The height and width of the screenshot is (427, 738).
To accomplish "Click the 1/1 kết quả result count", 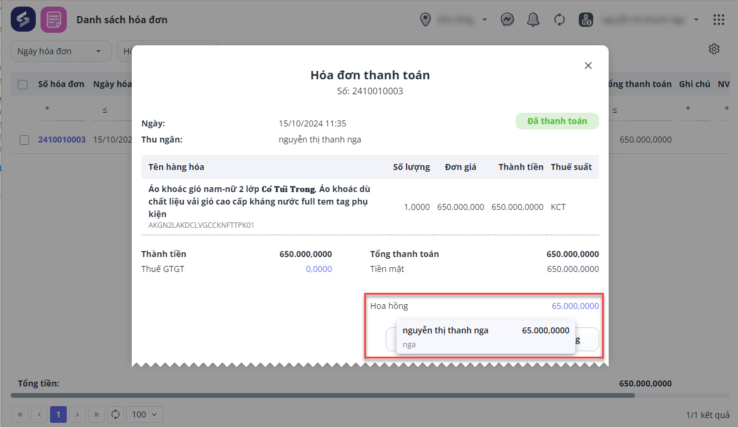I will (x=708, y=414).
